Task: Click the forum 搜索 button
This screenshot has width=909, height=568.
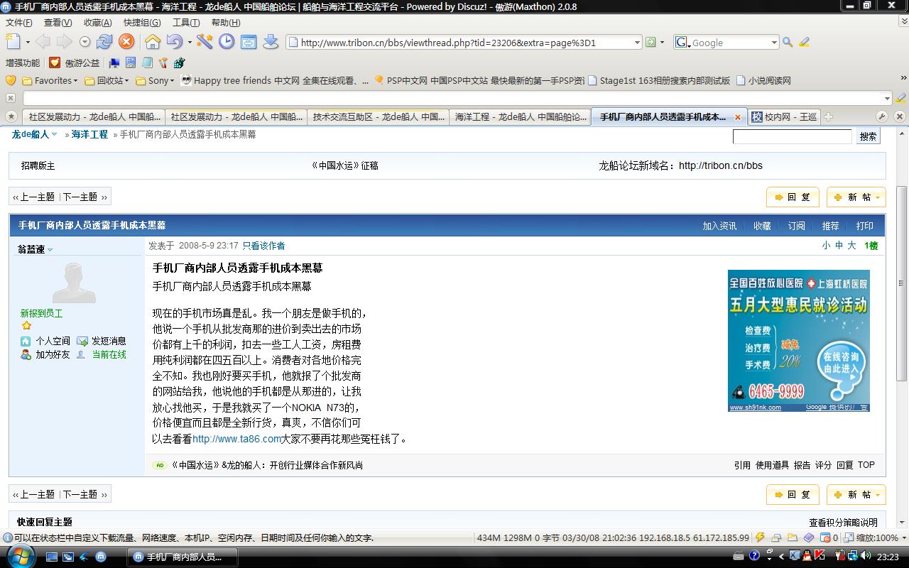Action: [868, 136]
